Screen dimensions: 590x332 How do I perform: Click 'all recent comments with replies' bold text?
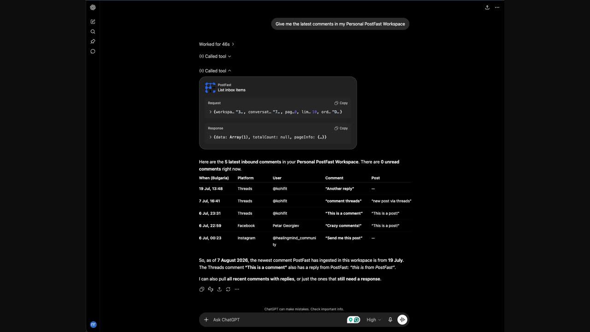pyautogui.click(x=260, y=279)
